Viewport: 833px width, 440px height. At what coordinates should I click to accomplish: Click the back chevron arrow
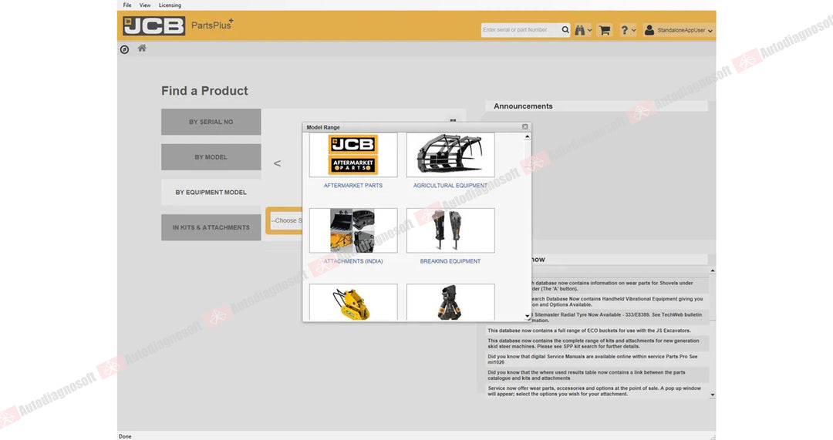pyautogui.click(x=277, y=163)
